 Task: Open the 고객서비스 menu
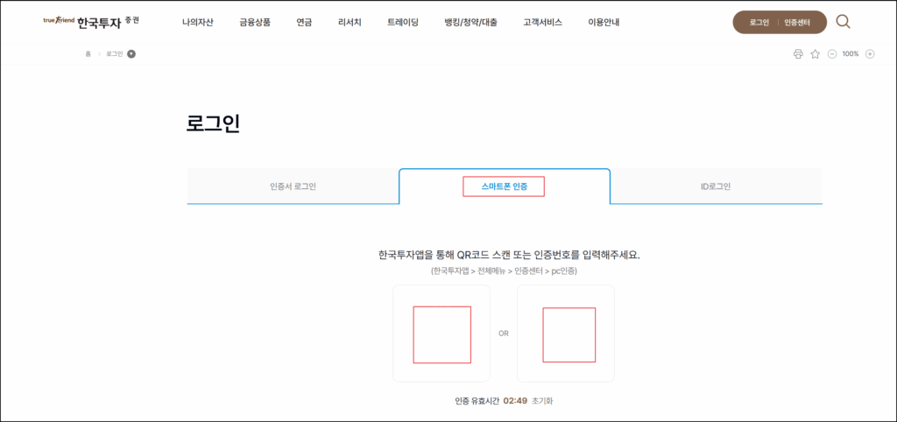pyautogui.click(x=542, y=22)
